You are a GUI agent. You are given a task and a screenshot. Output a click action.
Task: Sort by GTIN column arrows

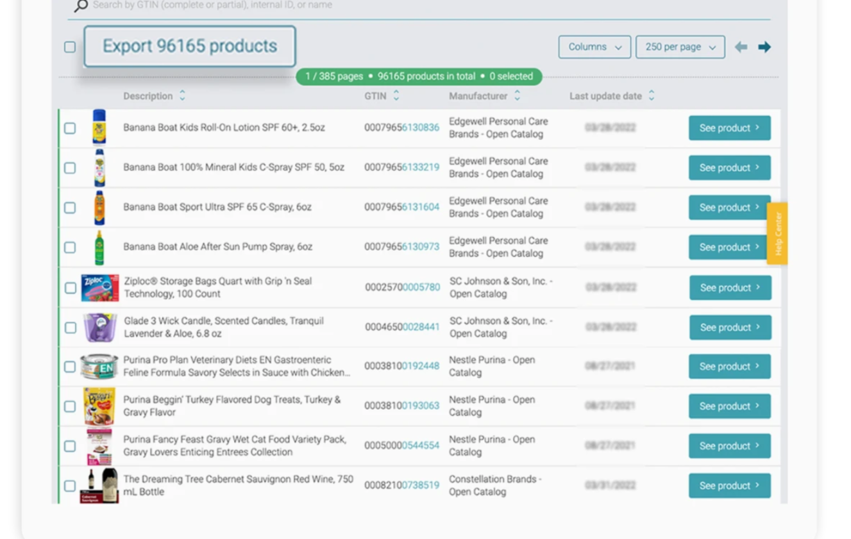click(396, 95)
